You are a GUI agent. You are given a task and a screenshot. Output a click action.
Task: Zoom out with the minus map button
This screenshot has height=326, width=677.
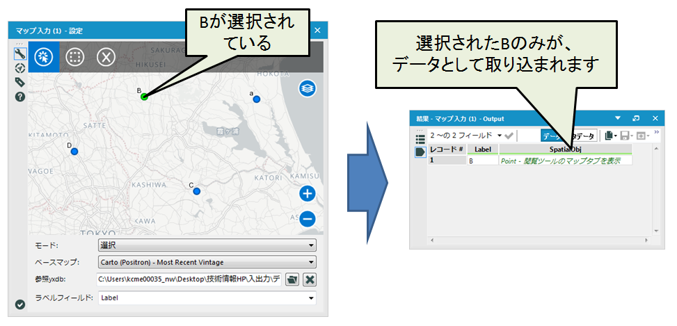[308, 218]
